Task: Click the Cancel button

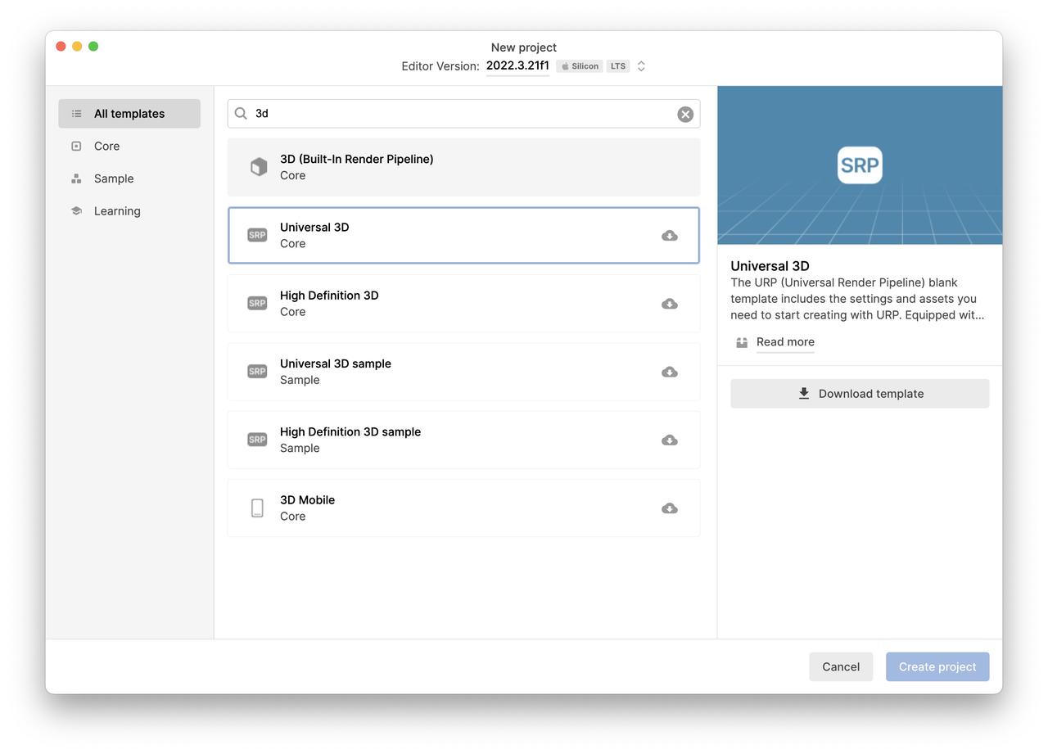Action: pyautogui.click(x=841, y=666)
